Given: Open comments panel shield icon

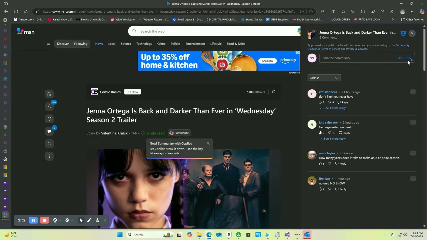Looking at the screenshot, I should (x=403, y=33).
